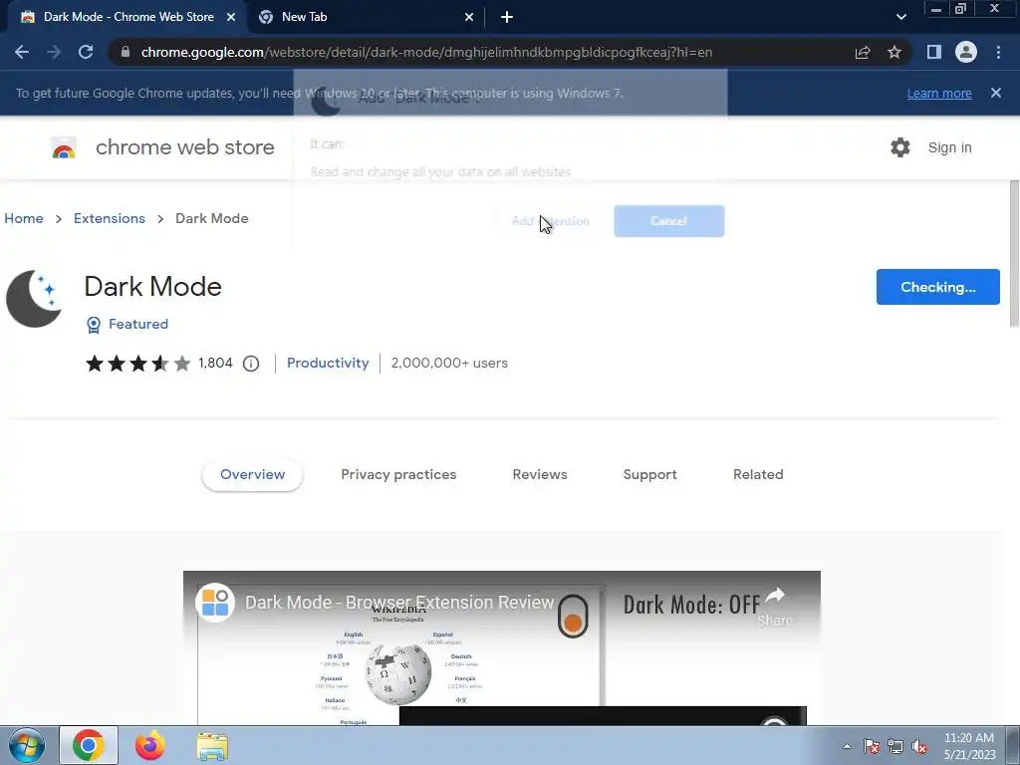Reload the current page
Screen dimensions: 1020x765
coord(86,52)
